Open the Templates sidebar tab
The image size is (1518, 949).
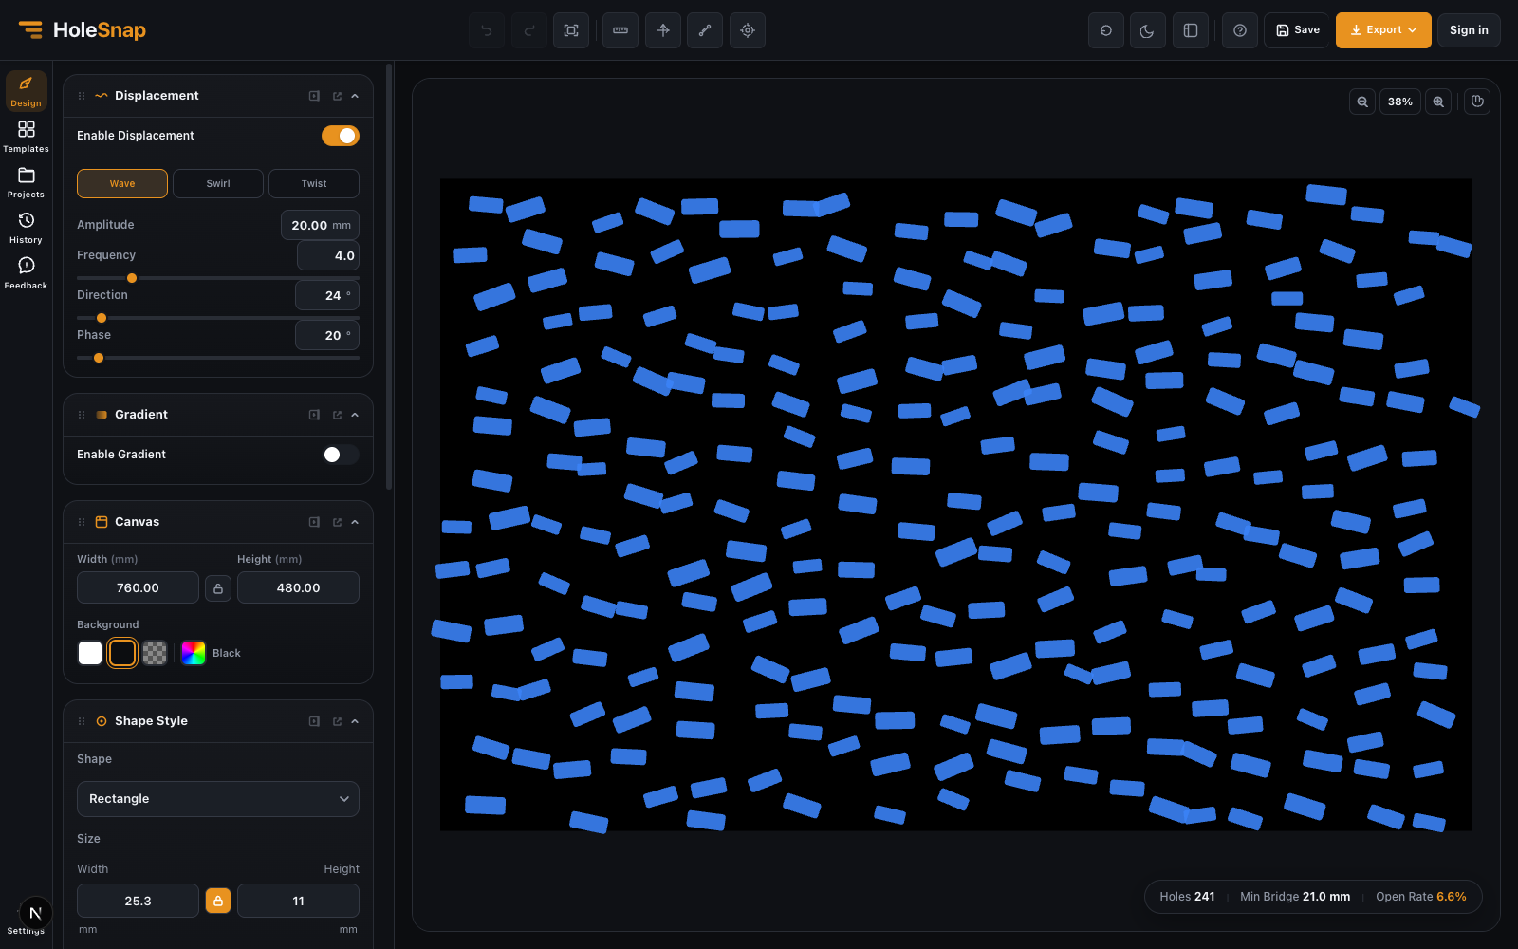pyautogui.click(x=26, y=137)
